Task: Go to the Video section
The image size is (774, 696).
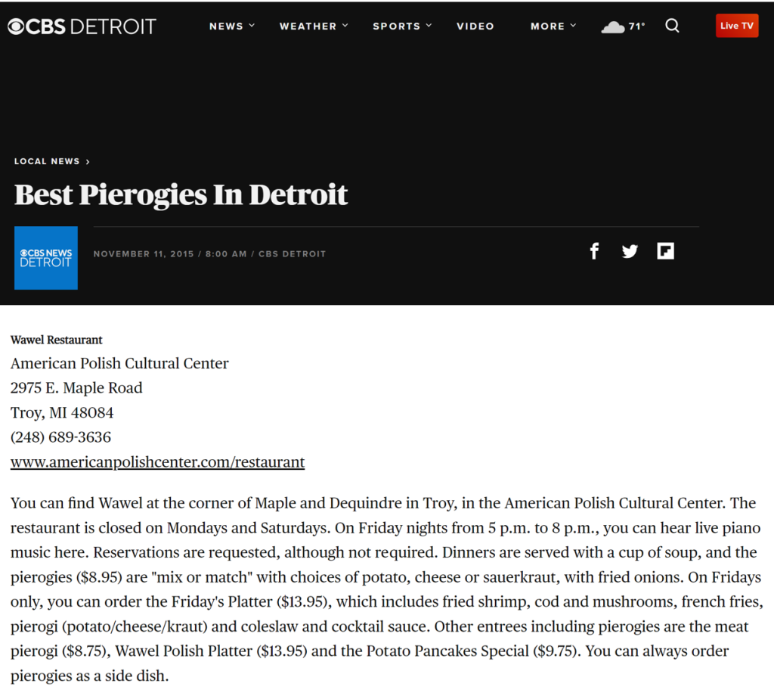Action: 475,26
